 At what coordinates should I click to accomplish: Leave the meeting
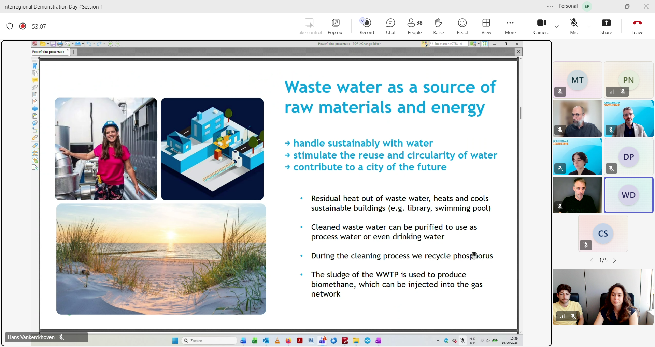click(x=637, y=27)
